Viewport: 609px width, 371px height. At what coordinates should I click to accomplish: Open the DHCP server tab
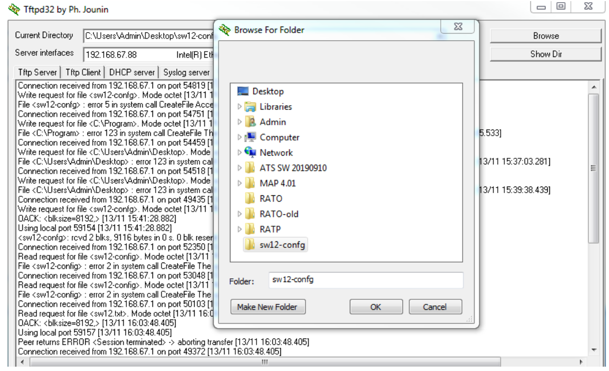click(x=131, y=72)
